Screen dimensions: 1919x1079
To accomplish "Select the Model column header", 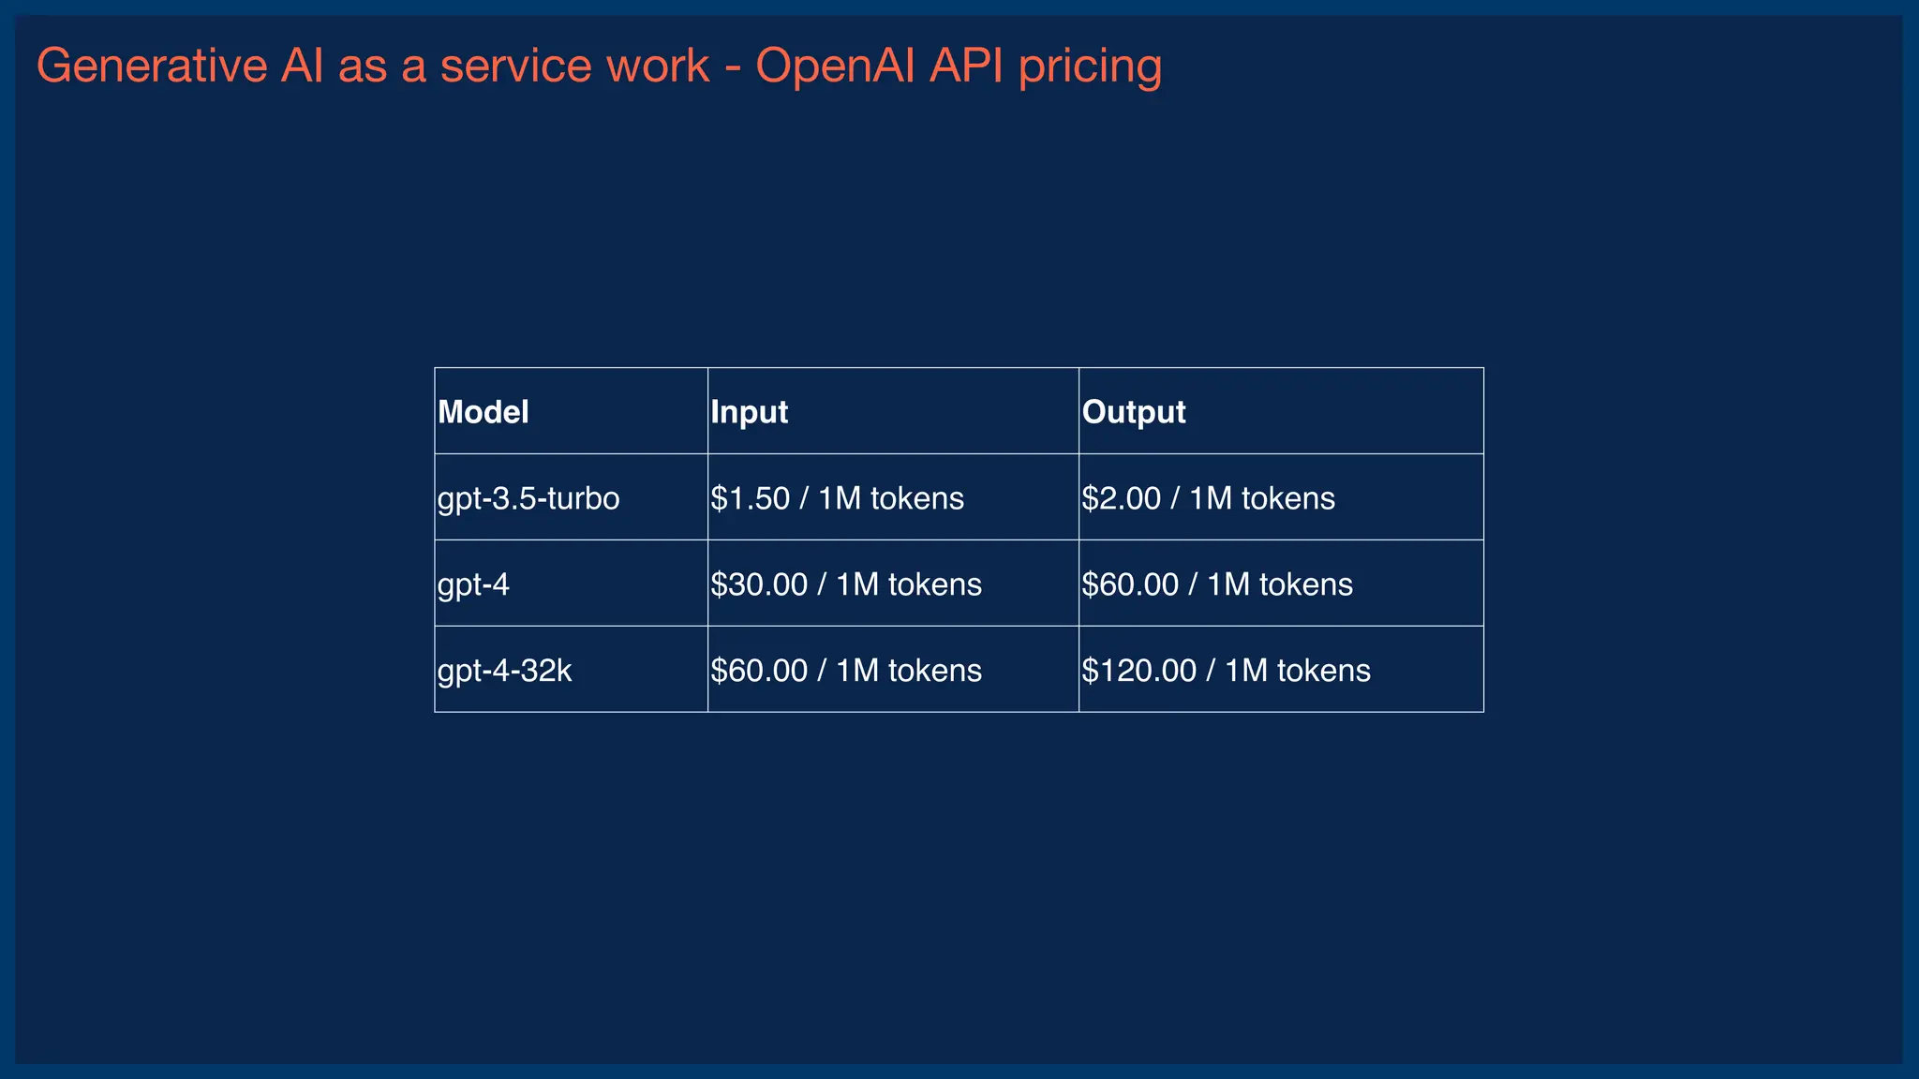I will (x=572, y=411).
